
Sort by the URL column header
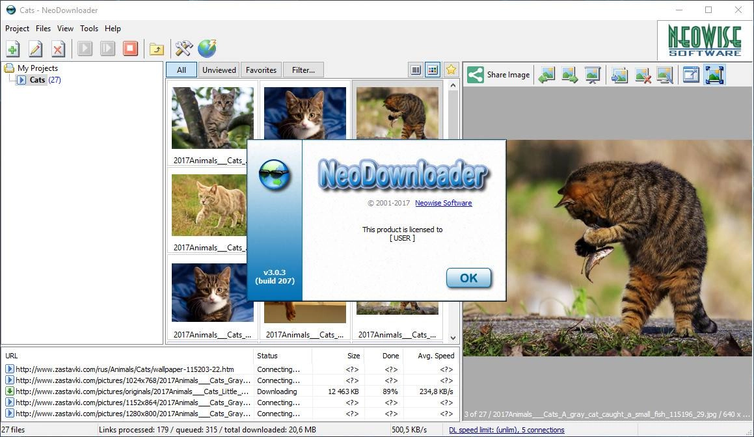[127, 356]
